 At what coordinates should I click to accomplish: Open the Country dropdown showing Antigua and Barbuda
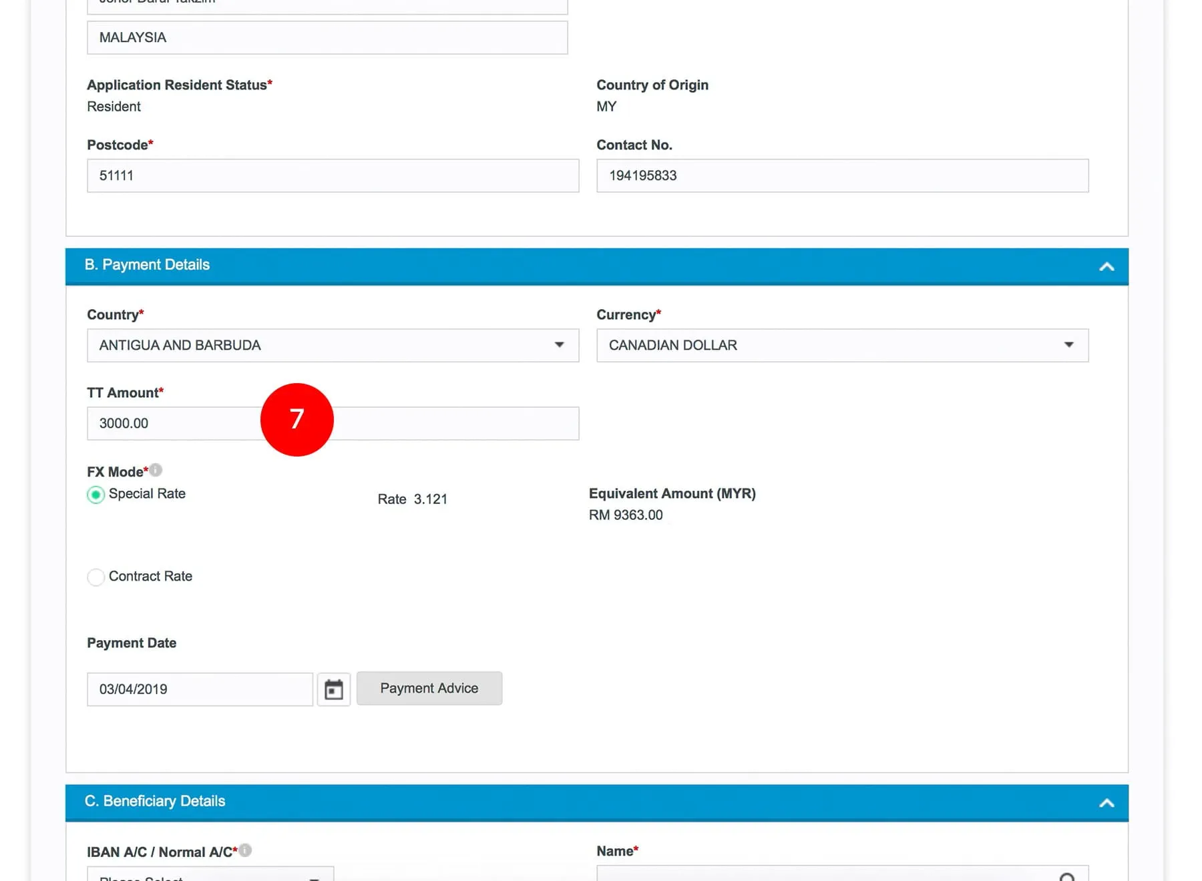click(x=333, y=345)
